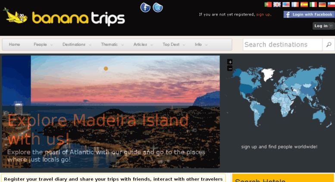Click the search magnifier icon
The height and width of the screenshot is (182, 335).
(329, 45)
